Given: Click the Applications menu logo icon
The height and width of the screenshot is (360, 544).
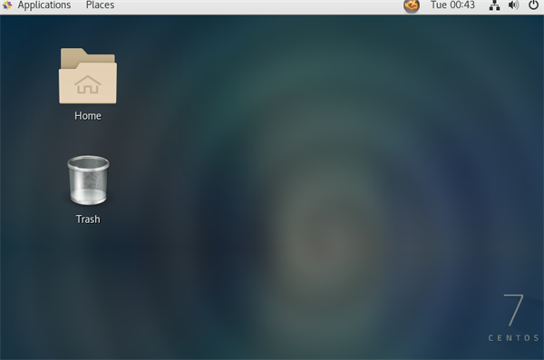Looking at the screenshot, I should [7, 5].
